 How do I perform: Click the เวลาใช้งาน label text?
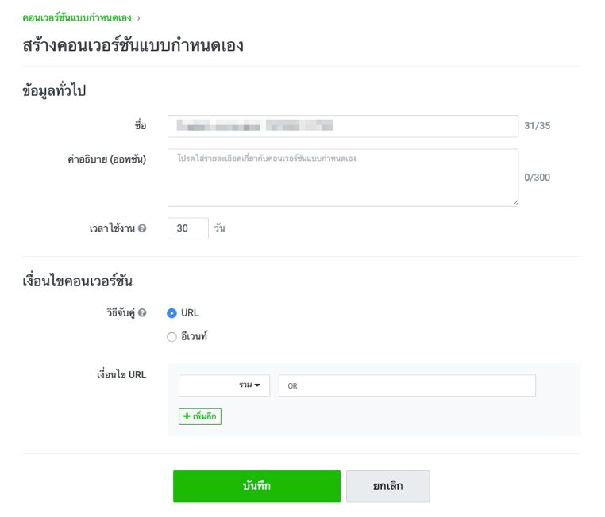(111, 228)
